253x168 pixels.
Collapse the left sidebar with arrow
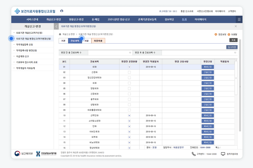pyautogui.click(x=56, y=26)
